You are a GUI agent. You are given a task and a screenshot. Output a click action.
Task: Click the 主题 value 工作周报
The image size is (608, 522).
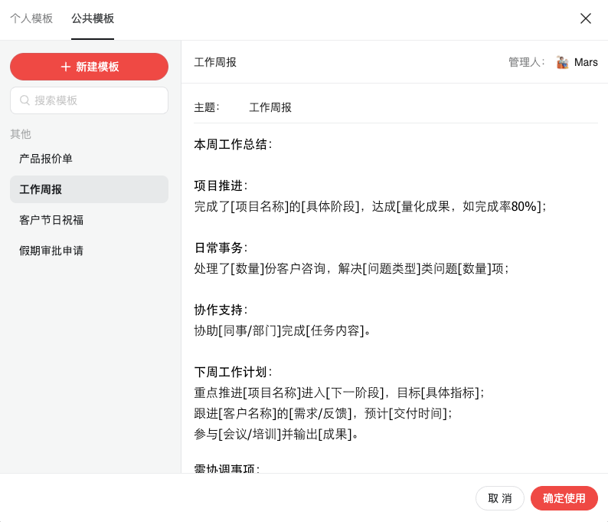[x=270, y=107]
